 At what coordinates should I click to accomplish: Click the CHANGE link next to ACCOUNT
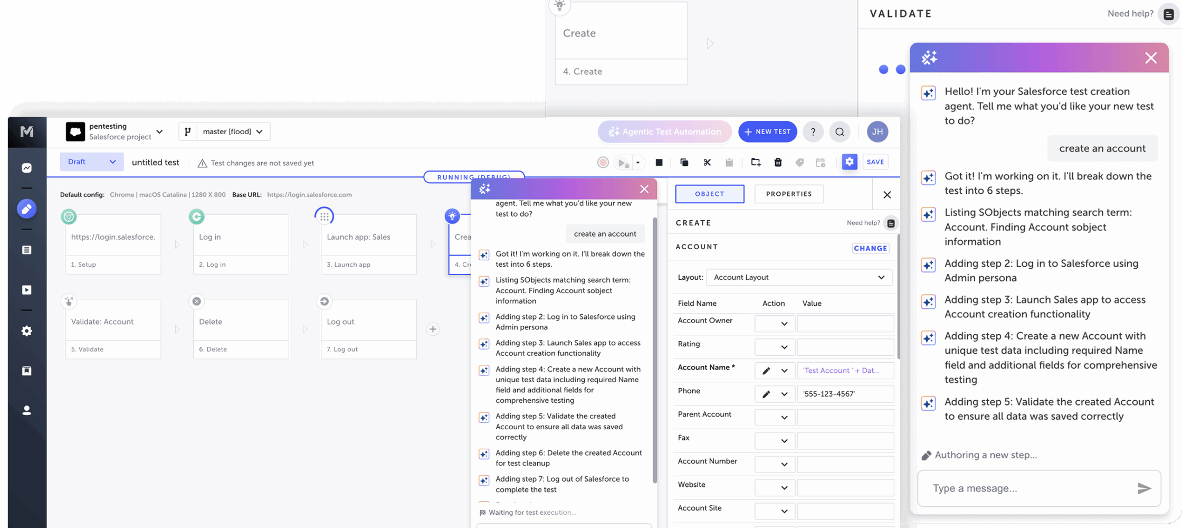coord(870,248)
